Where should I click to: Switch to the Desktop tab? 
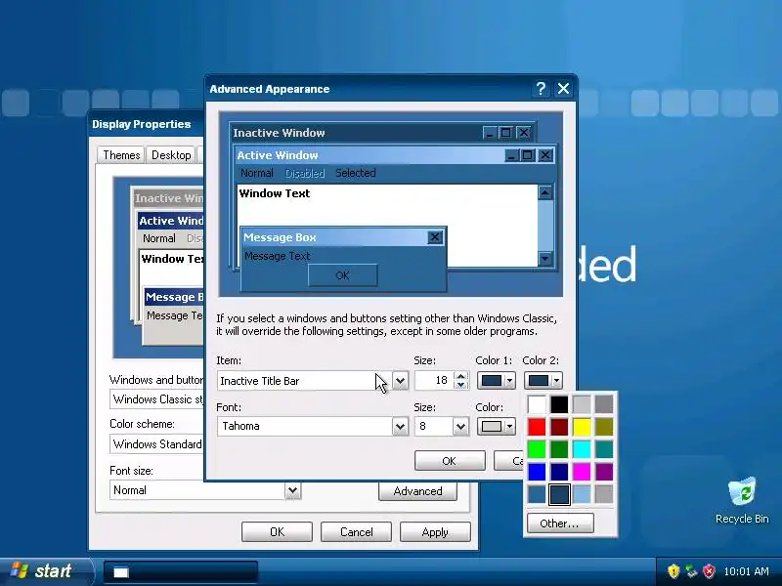pos(171,155)
